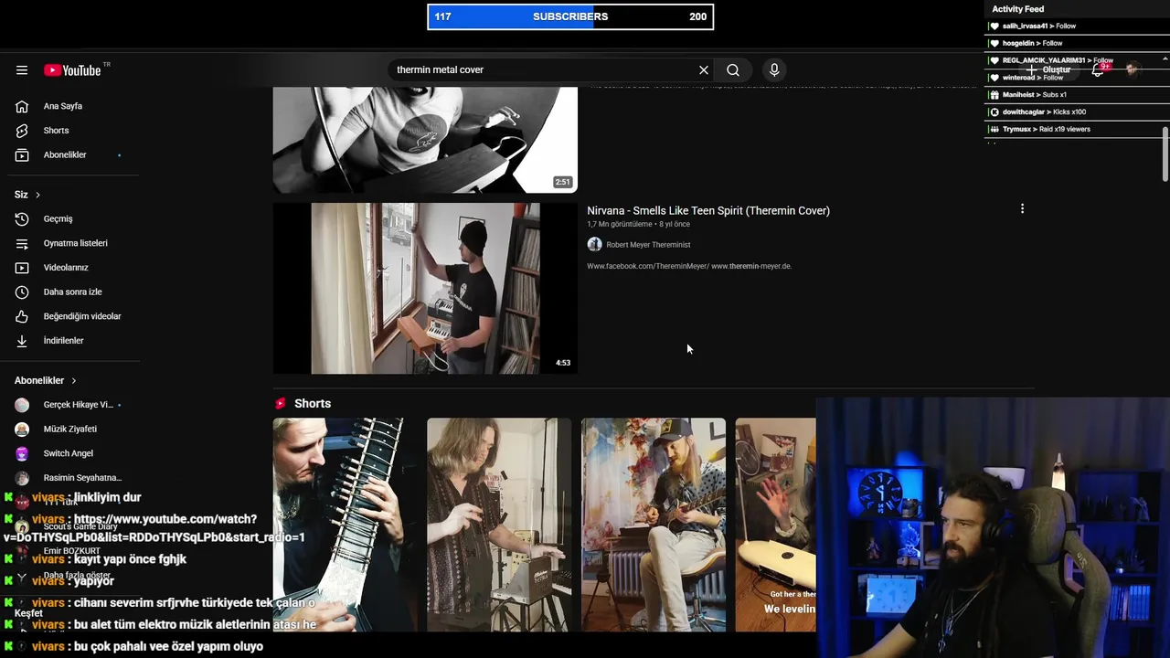
Task: Click the magnifier search button
Action: pyautogui.click(x=733, y=69)
